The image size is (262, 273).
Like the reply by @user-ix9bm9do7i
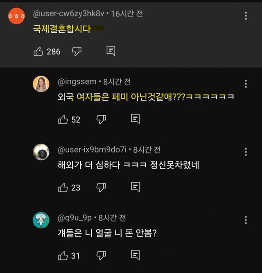63,188
